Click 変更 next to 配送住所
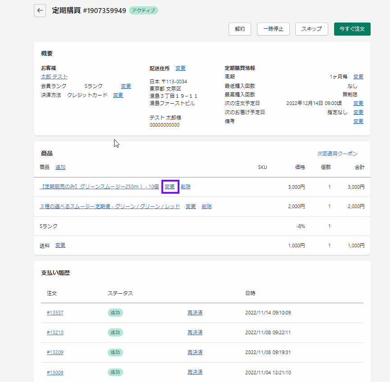The image size is (390, 382). (x=180, y=68)
